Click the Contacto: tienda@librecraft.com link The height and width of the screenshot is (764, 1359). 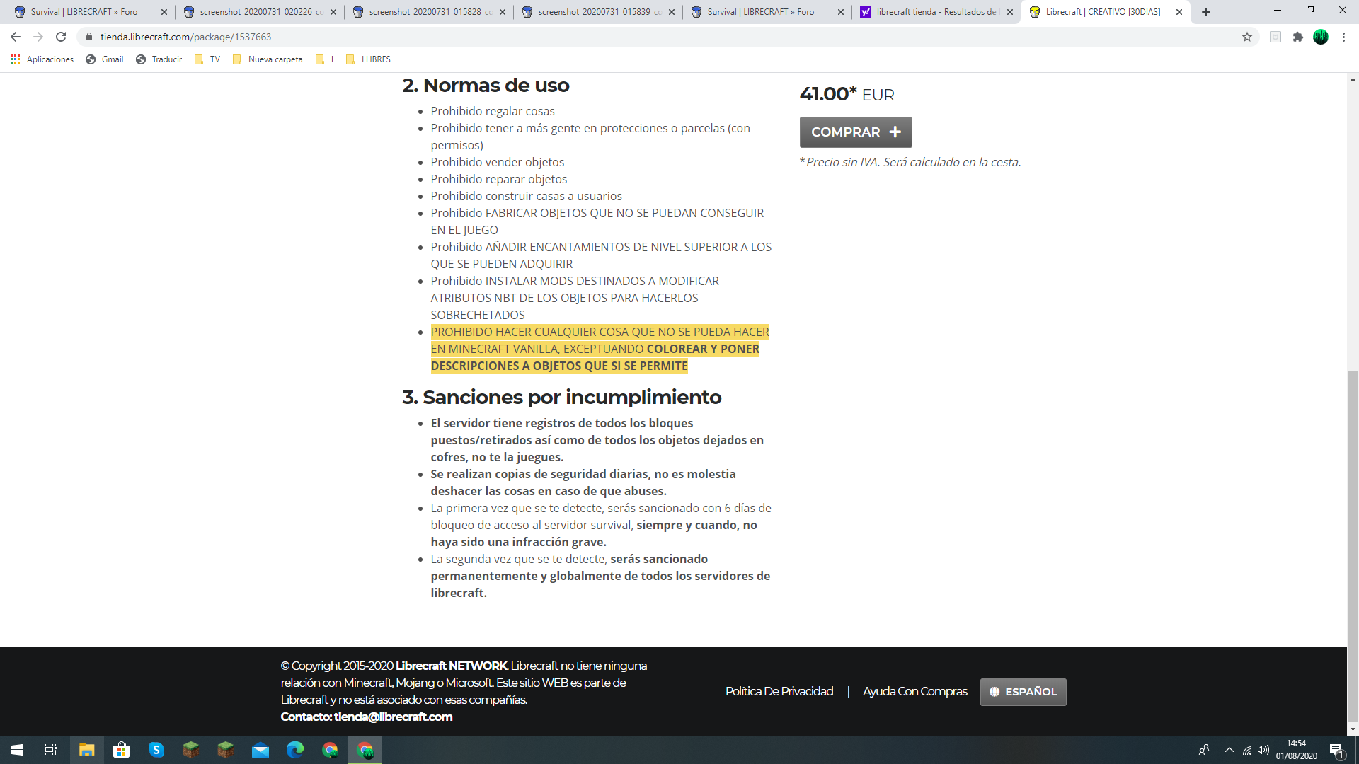coord(366,717)
